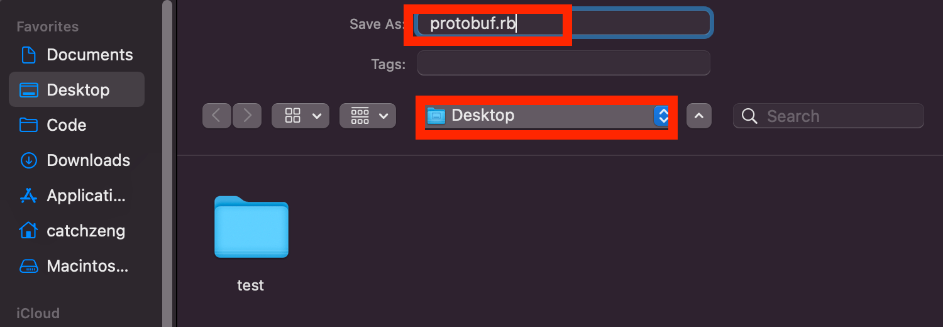Image resolution: width=943 pixels, height=327 pixels.
Task: Click the back navigation arrow
Action: [217, 116]
